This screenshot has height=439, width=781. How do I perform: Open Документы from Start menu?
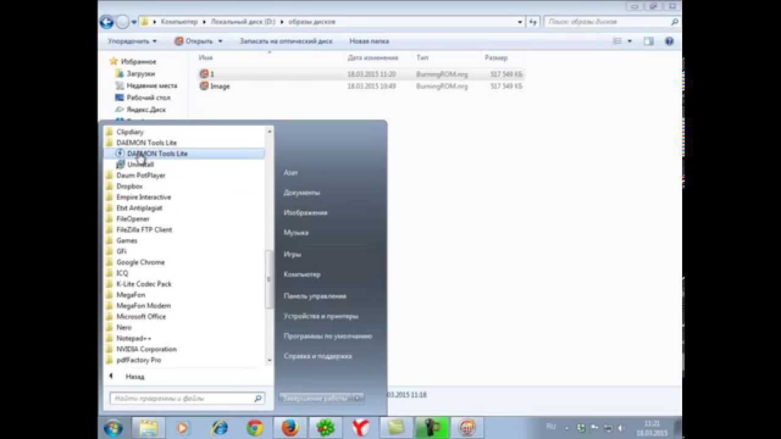click(301, 193)
